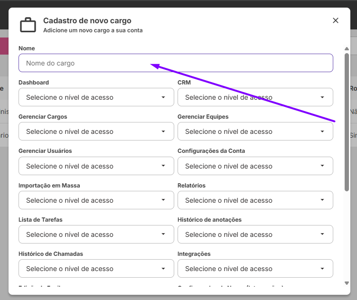Click the Gerenciar Equipes label

click(x=203, y=117)
